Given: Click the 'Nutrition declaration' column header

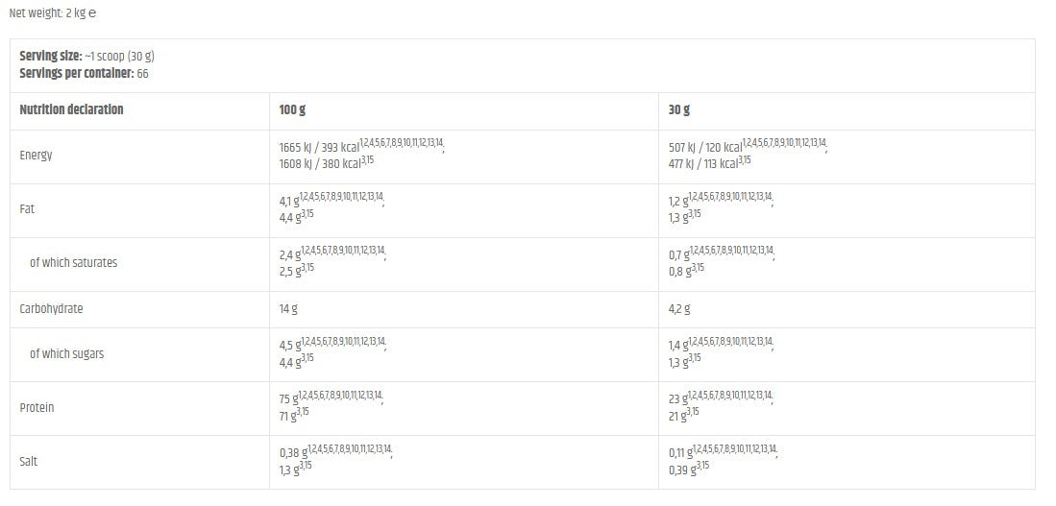Looking at the screenshot, I should click(71, 110).
